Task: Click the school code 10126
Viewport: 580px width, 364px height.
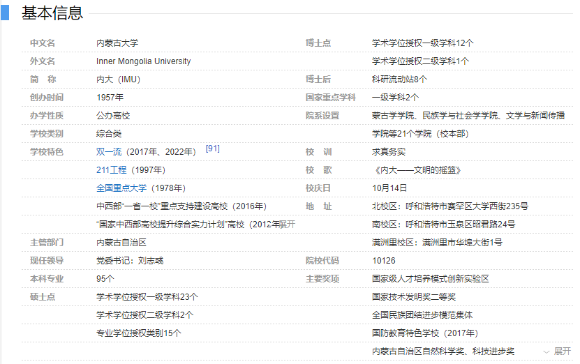Action: click(384, 261)
